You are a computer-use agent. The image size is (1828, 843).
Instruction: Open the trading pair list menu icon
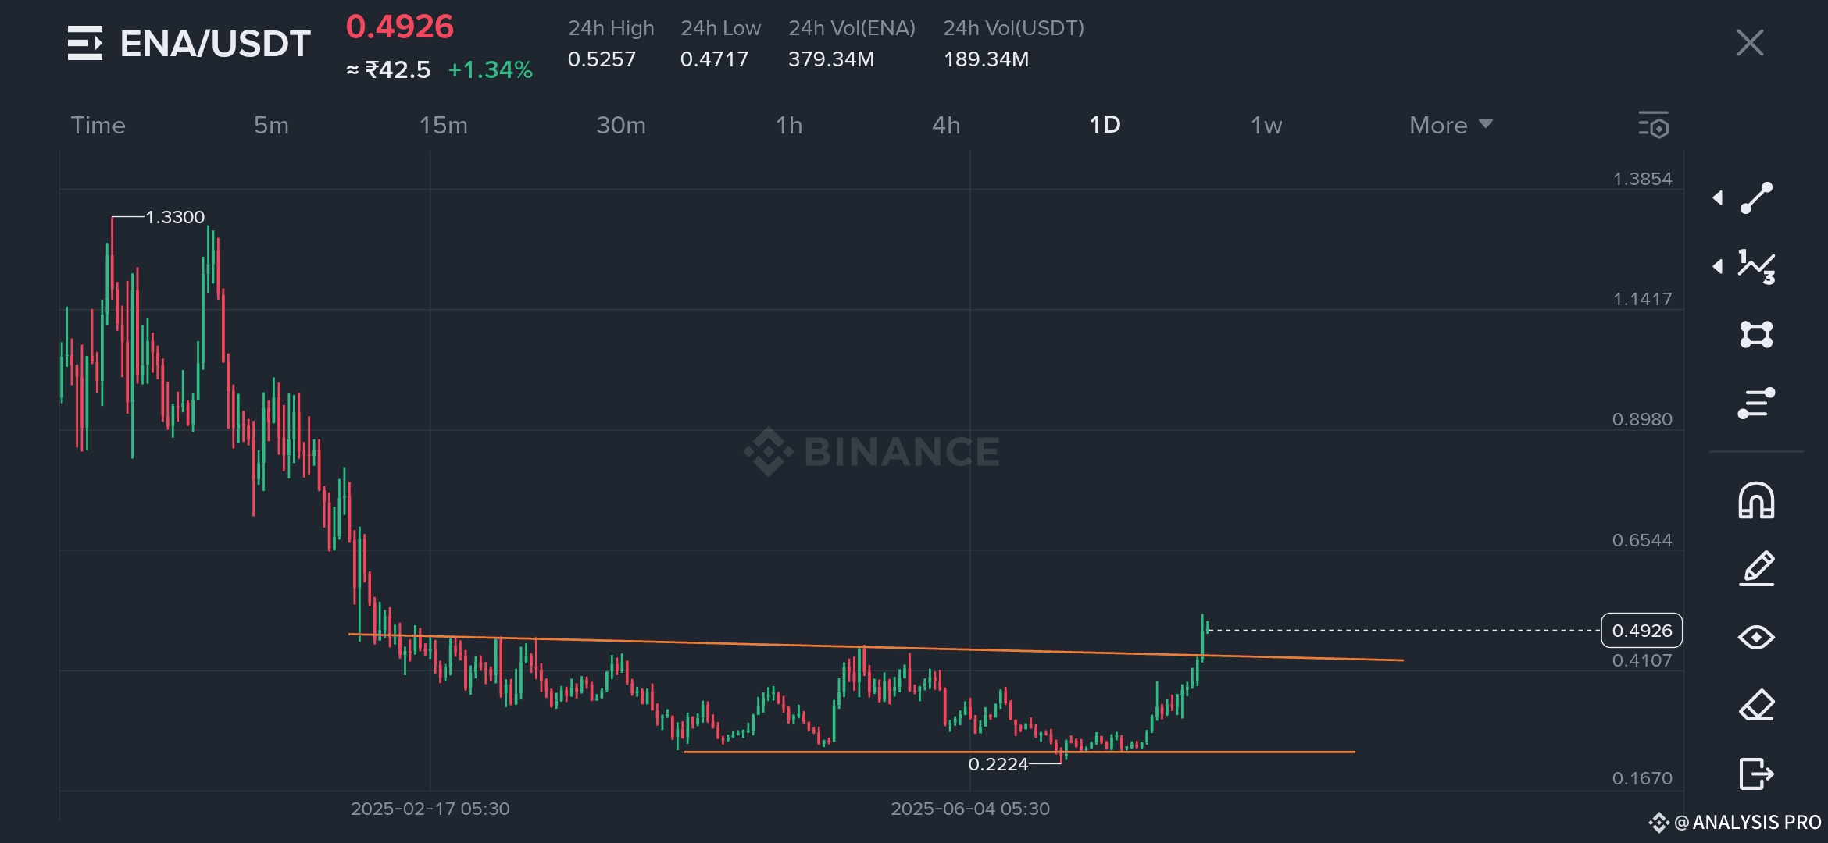[x=85, y=43]
